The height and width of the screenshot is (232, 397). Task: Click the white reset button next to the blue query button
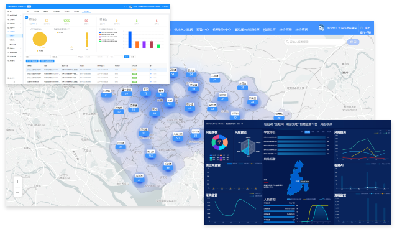pos(133,57)
